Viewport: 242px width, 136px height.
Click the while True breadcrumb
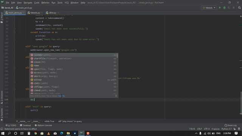[49, 121]
